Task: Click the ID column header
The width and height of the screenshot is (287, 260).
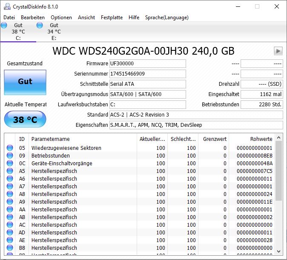Action: (22, 139)
